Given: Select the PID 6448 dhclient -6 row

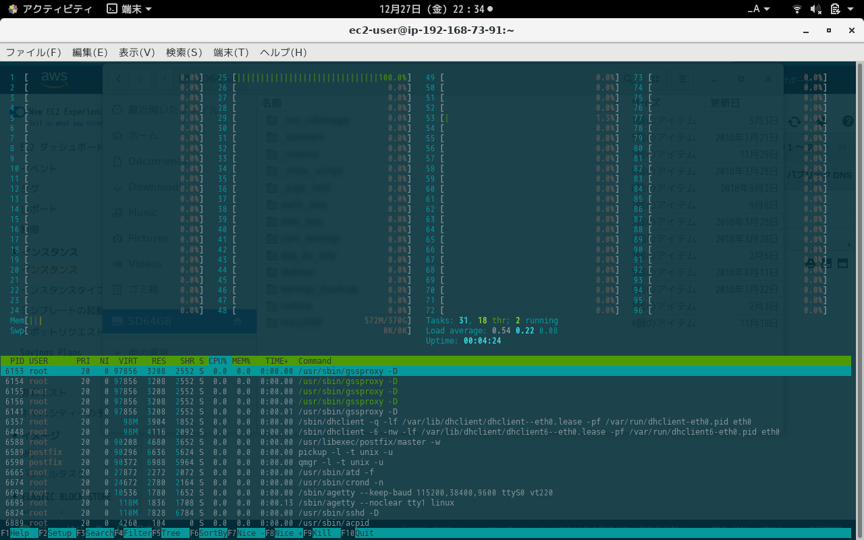Looking at the screenshot, I should [x=426, y=432].
